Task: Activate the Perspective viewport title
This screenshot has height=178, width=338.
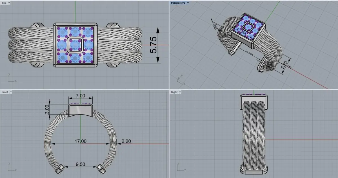Action: pyautogui.click(x=178, y=3)
